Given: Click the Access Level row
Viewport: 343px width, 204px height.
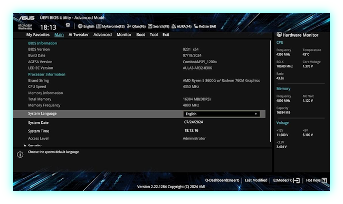Looking at the screenshot, I should tap(139, 139).
